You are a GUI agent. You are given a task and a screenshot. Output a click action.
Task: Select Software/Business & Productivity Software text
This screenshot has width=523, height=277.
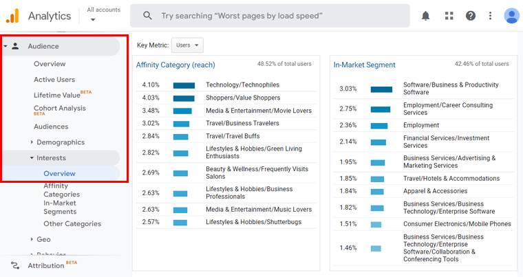pos(451,89)
